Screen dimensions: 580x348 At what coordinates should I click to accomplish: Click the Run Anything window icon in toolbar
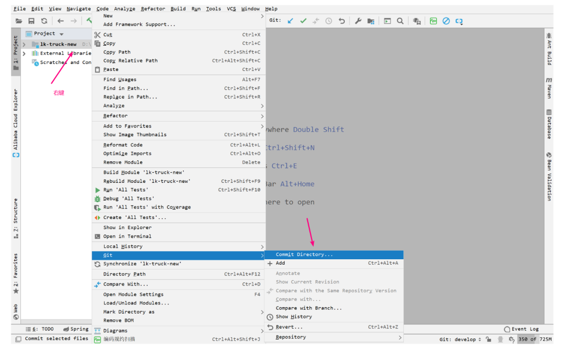tap(387, 21)
